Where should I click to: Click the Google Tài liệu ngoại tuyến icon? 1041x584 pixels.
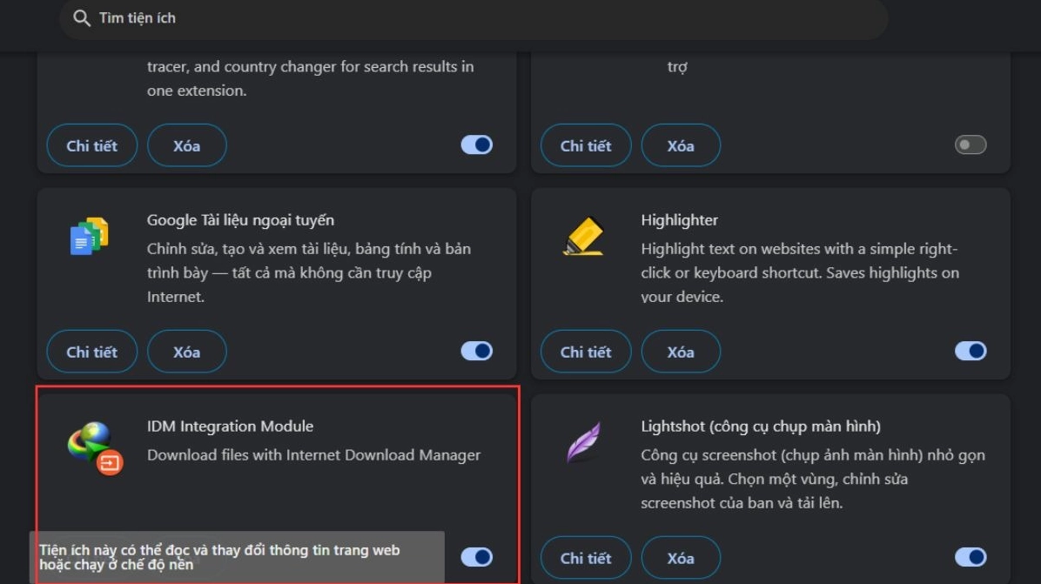pyautogui.click(x=89, y=236)
